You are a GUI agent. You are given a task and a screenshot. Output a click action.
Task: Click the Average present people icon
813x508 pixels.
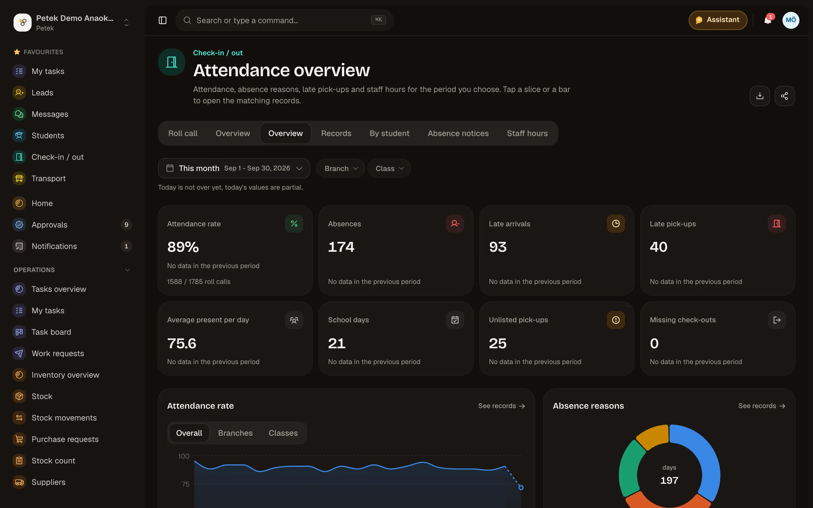(294, 320)
